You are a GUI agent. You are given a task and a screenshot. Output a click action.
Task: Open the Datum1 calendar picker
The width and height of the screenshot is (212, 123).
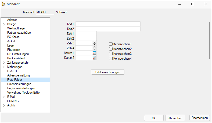[x=94, y=53]
